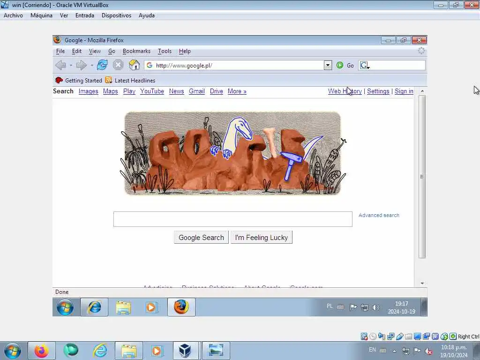This screenshot has width=480, height=360.
Task: Click the vertical scrollbar thumb
Action: pyautogui.click(x=422, y=177)
